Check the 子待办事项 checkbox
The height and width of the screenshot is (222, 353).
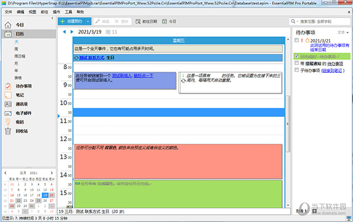[297, 70]
